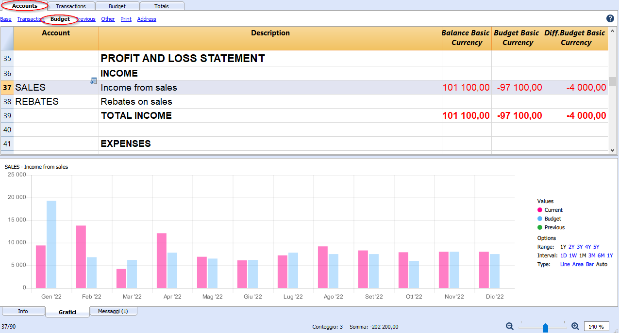This screenshot has height=333, width=619.
Task: Open the Messaggi (1) tab
Action: 113,311
